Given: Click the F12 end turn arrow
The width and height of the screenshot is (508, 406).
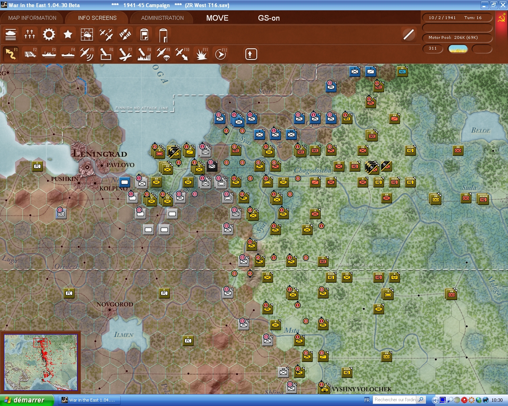Looking at the screenshot, I should [220, 54].
